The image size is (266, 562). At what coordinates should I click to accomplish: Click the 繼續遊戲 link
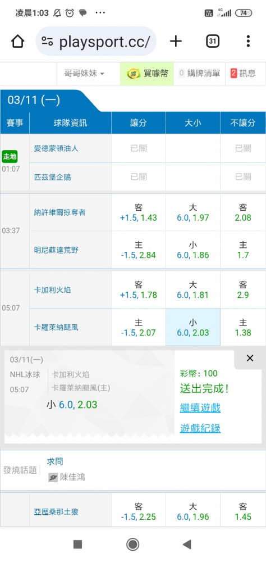pyautogui.click(x=200, y=408)
